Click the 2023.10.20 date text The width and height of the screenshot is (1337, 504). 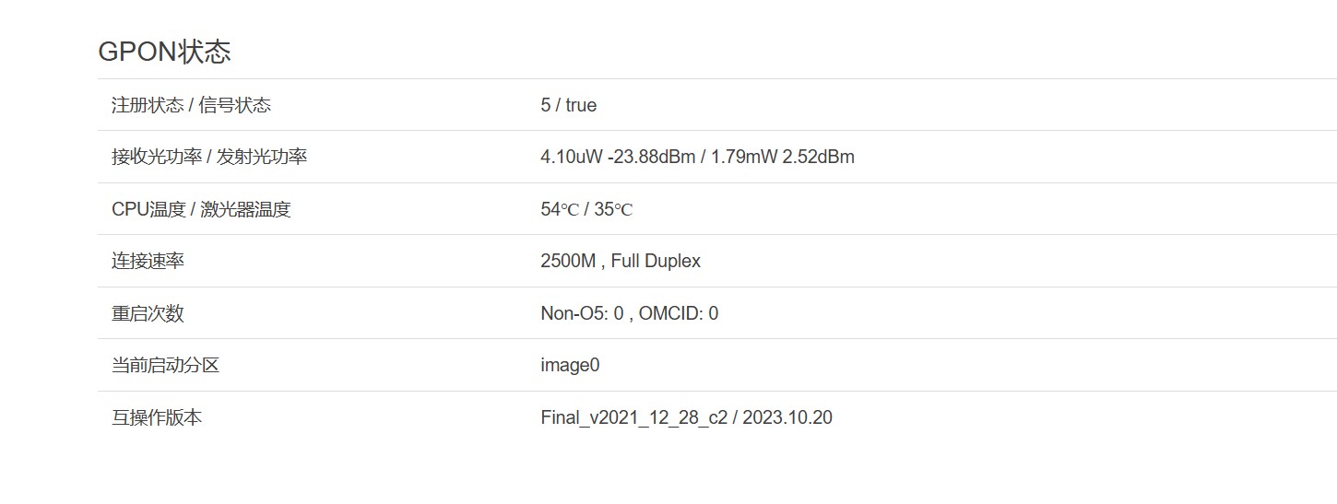[787, 417]
